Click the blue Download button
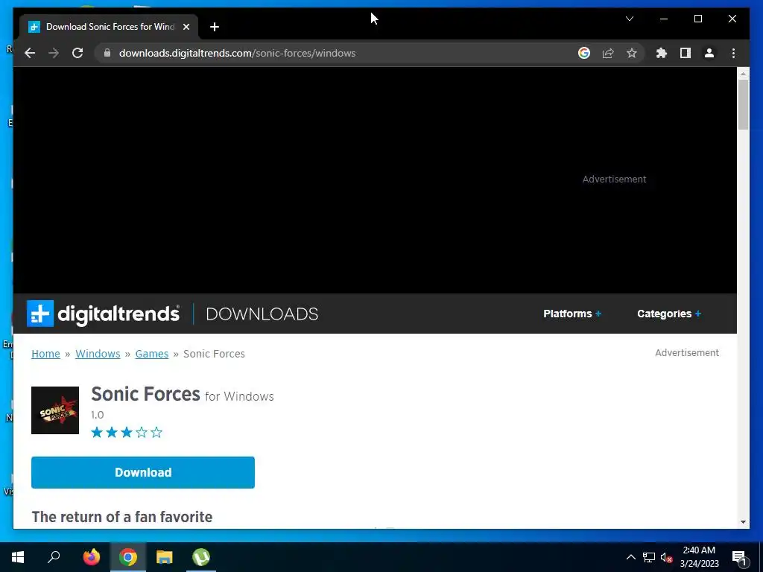This screenshot has width=763, height=572. tap(143, 472)
